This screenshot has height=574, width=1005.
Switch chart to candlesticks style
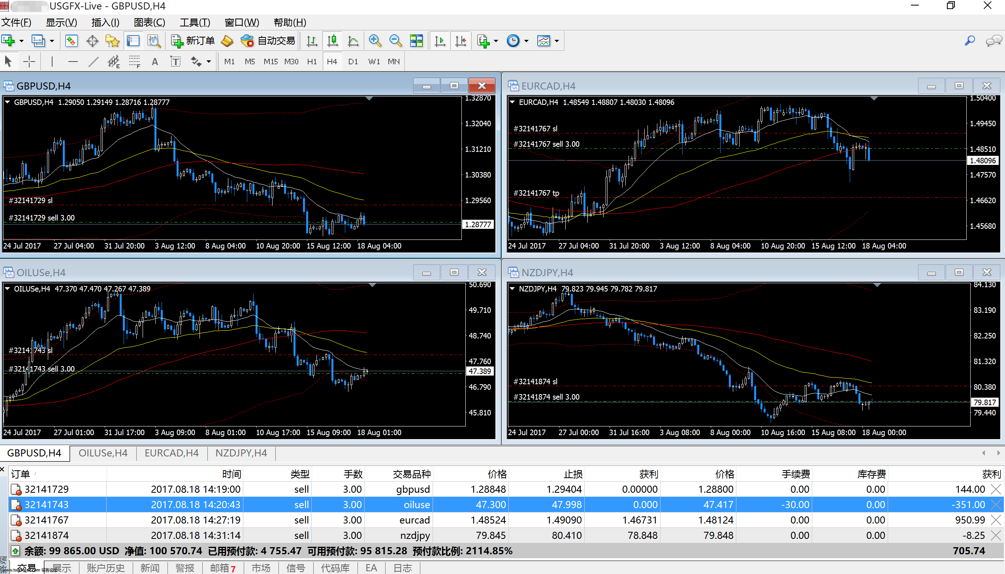pos(333,41)
